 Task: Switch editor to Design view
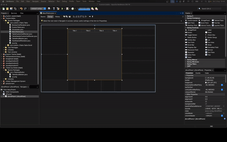pos(50,17)
